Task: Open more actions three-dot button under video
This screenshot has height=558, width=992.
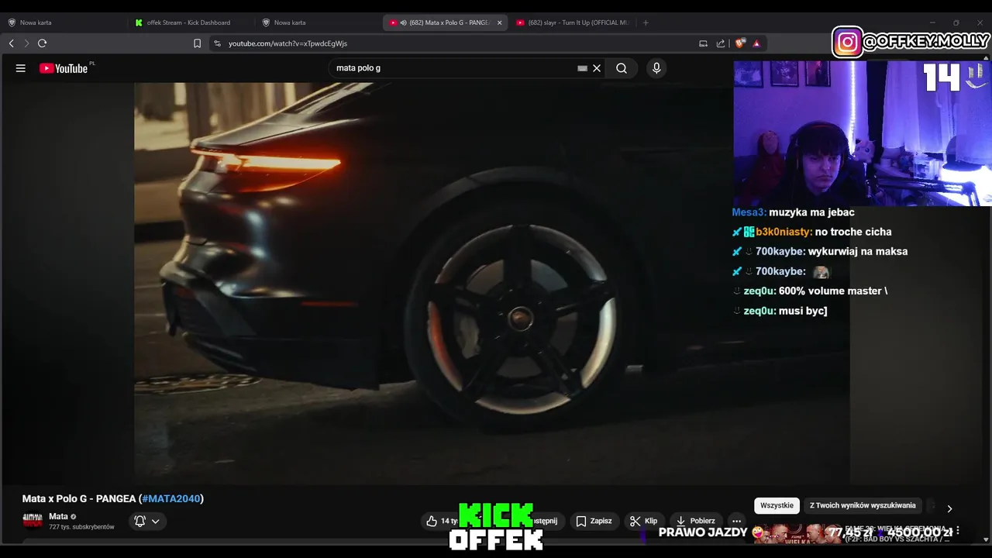Action: click(x=737, y=521)
